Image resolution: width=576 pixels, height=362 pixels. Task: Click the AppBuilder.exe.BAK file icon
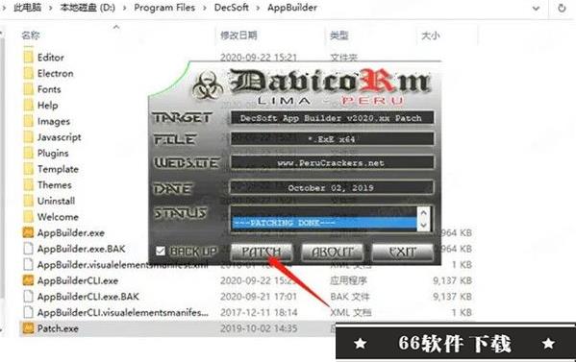coord(28,249)
